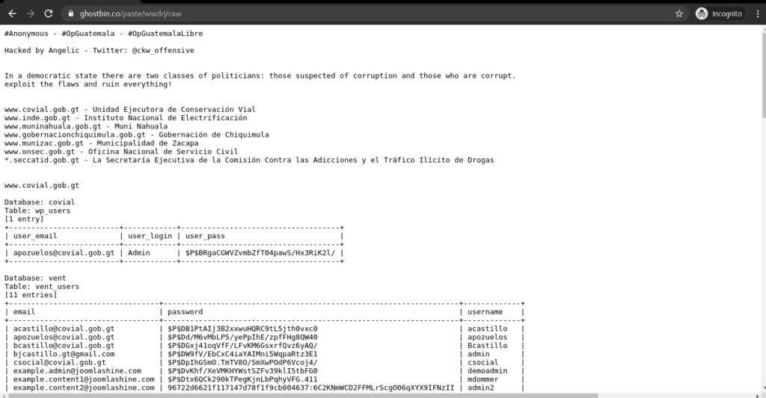Click the forward navigation arrow
766x398 pixels.
[x=30, y=13]
